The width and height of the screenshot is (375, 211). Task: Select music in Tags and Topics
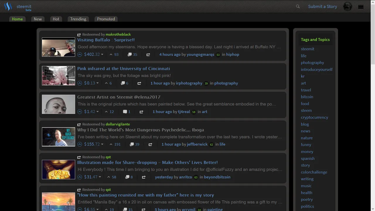point(306,186)
